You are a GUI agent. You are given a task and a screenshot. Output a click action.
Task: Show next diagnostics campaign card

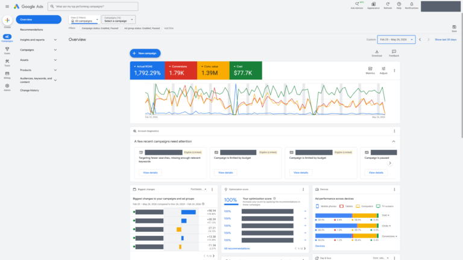click(x=390, y=163)
